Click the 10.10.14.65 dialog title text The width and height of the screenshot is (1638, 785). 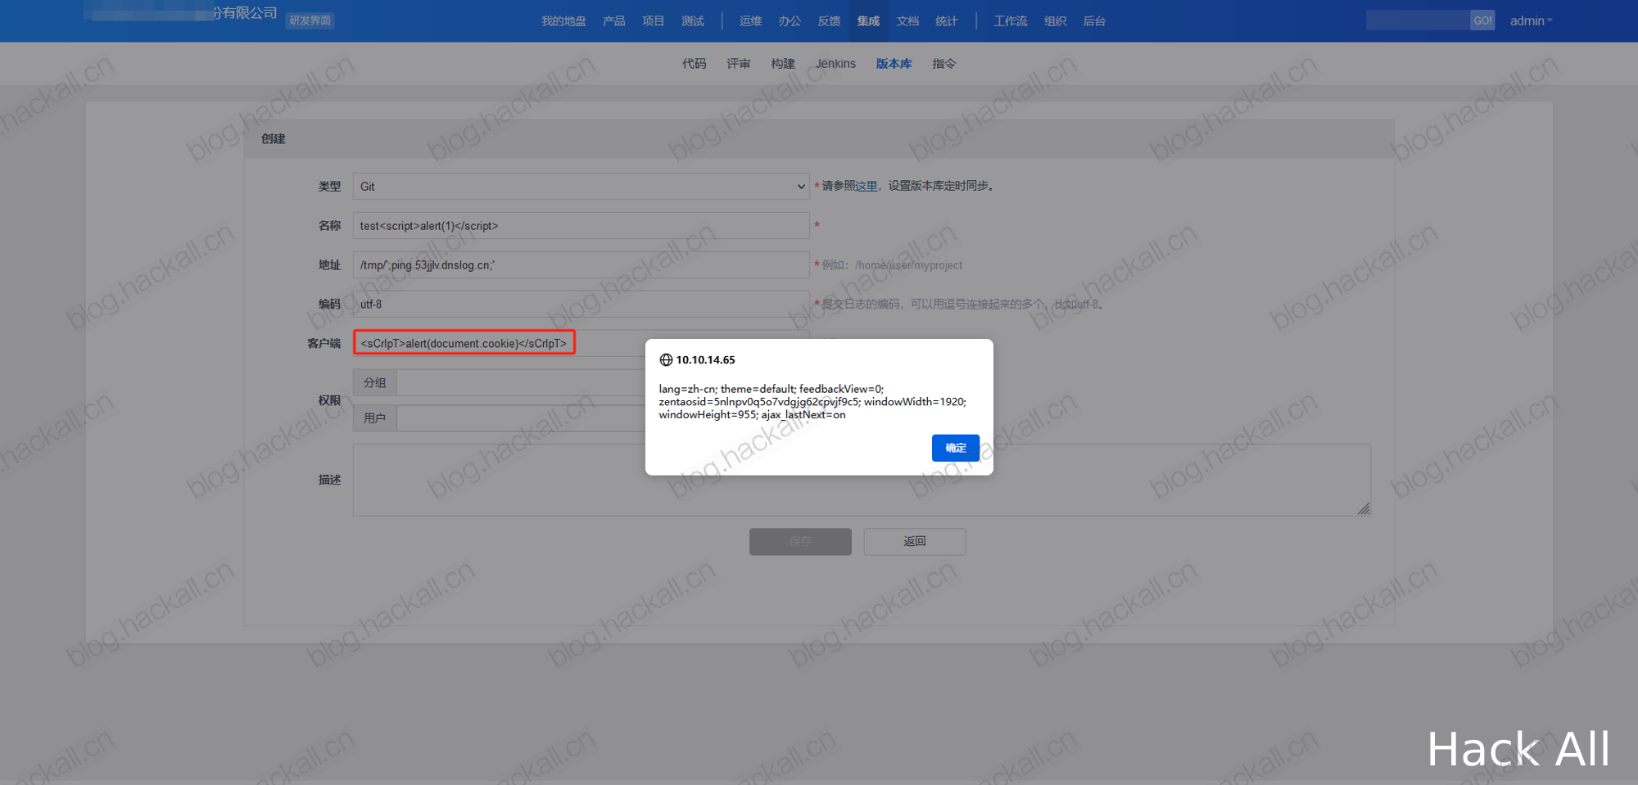(x=705, y=360)
